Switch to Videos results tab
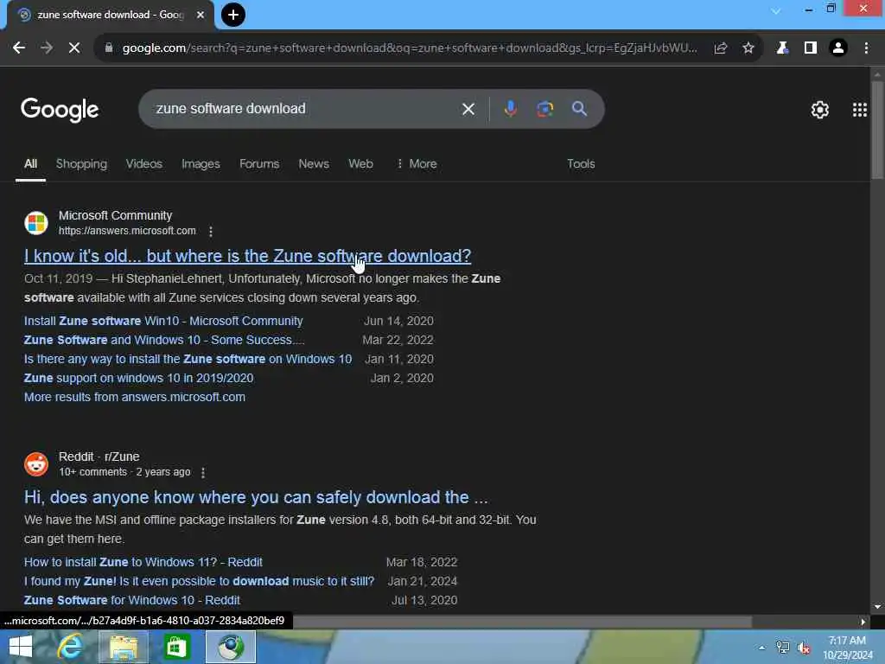The image size is (885, 664). coord(144,163)
